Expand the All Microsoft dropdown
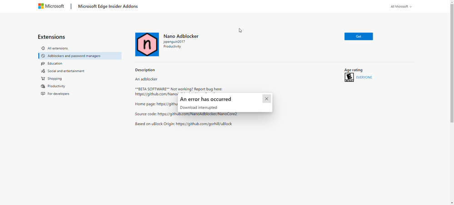This screenshot has height=205, width=454. point(401,7)
